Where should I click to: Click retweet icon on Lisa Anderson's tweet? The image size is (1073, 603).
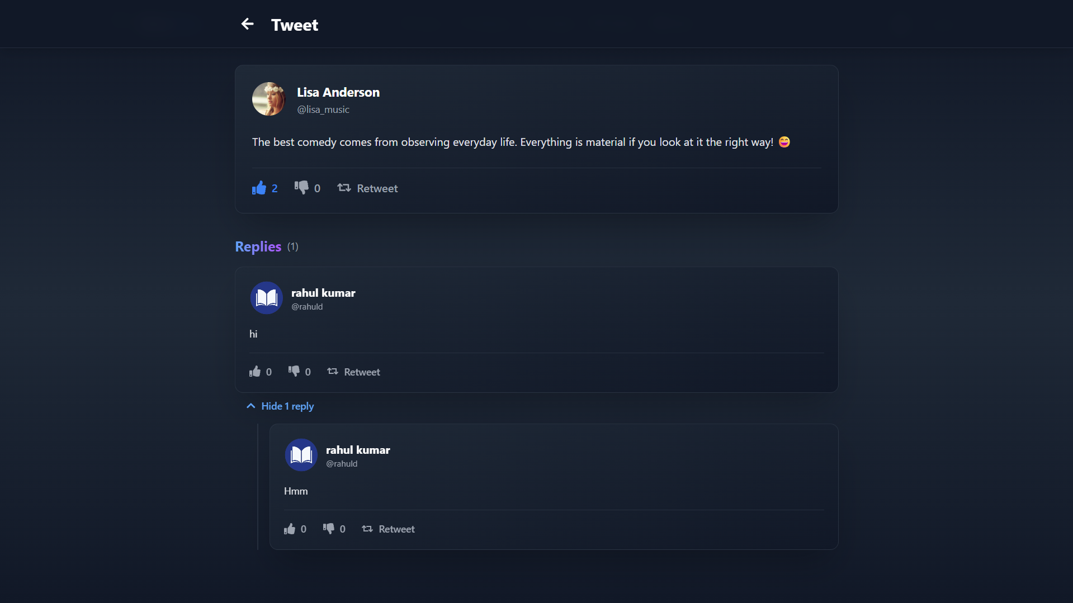click(x=344, y=188)
